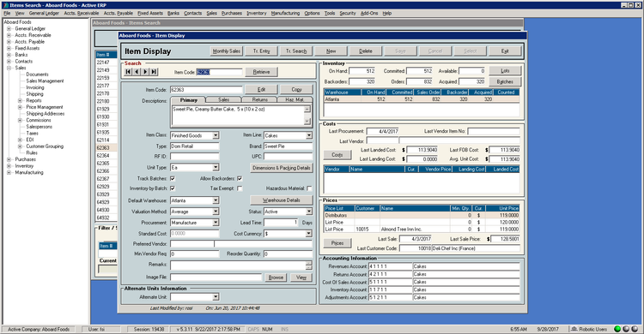Open the Add-Ons menu
Image resolution: width=644 pixels, height=334 pixels.
tap(369, 13)
